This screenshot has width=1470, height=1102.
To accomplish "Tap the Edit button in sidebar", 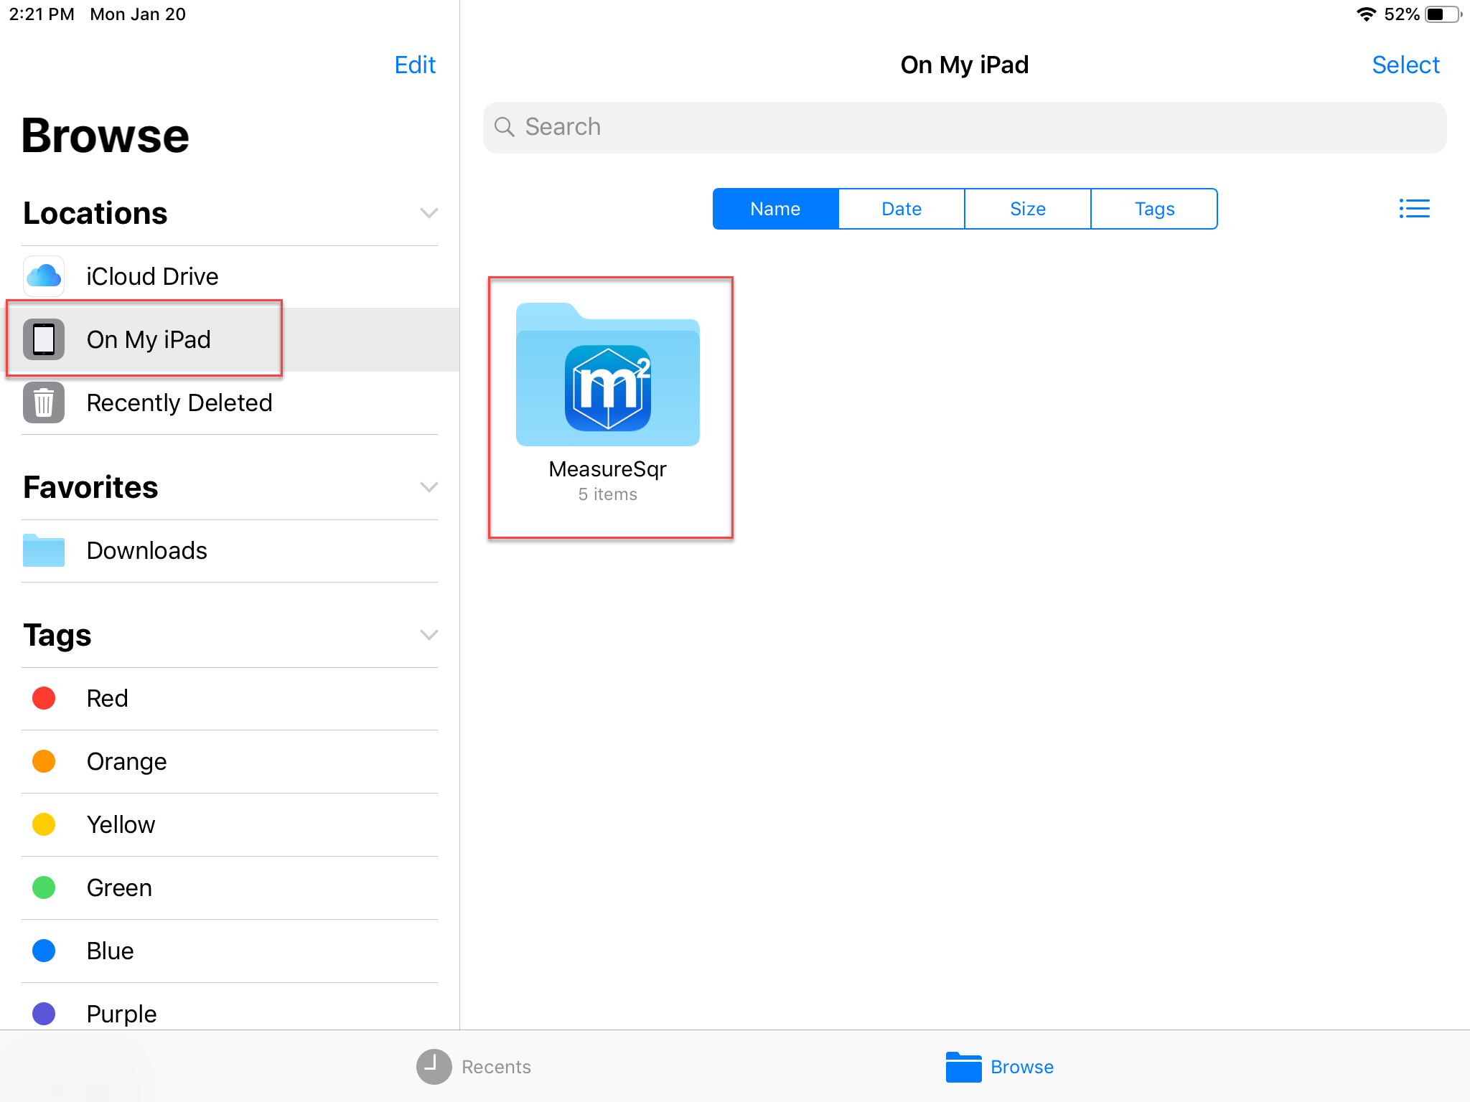I will [x=415, y=65].
